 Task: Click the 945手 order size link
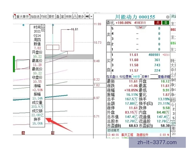coord(136,76)
